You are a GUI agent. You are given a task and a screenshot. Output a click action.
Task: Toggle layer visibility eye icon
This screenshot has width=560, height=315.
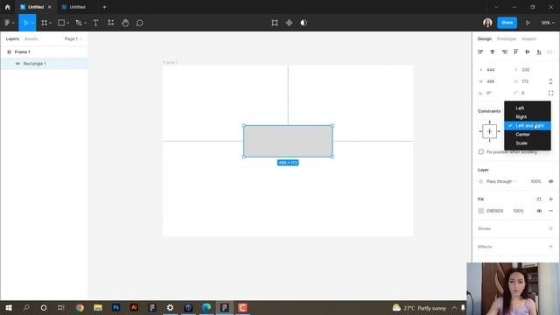pos(550,181)
